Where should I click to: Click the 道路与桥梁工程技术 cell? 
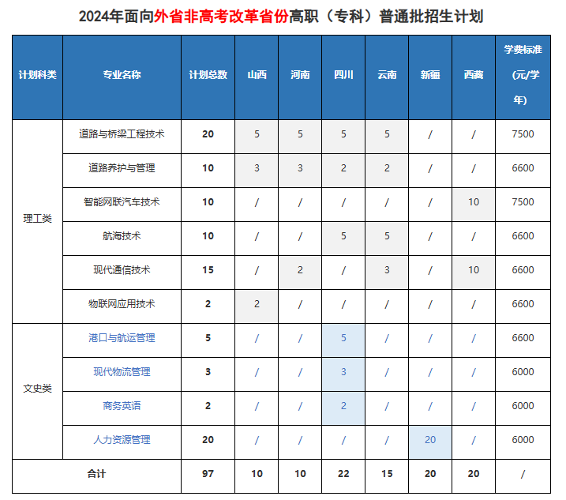[x=122, y=134]
